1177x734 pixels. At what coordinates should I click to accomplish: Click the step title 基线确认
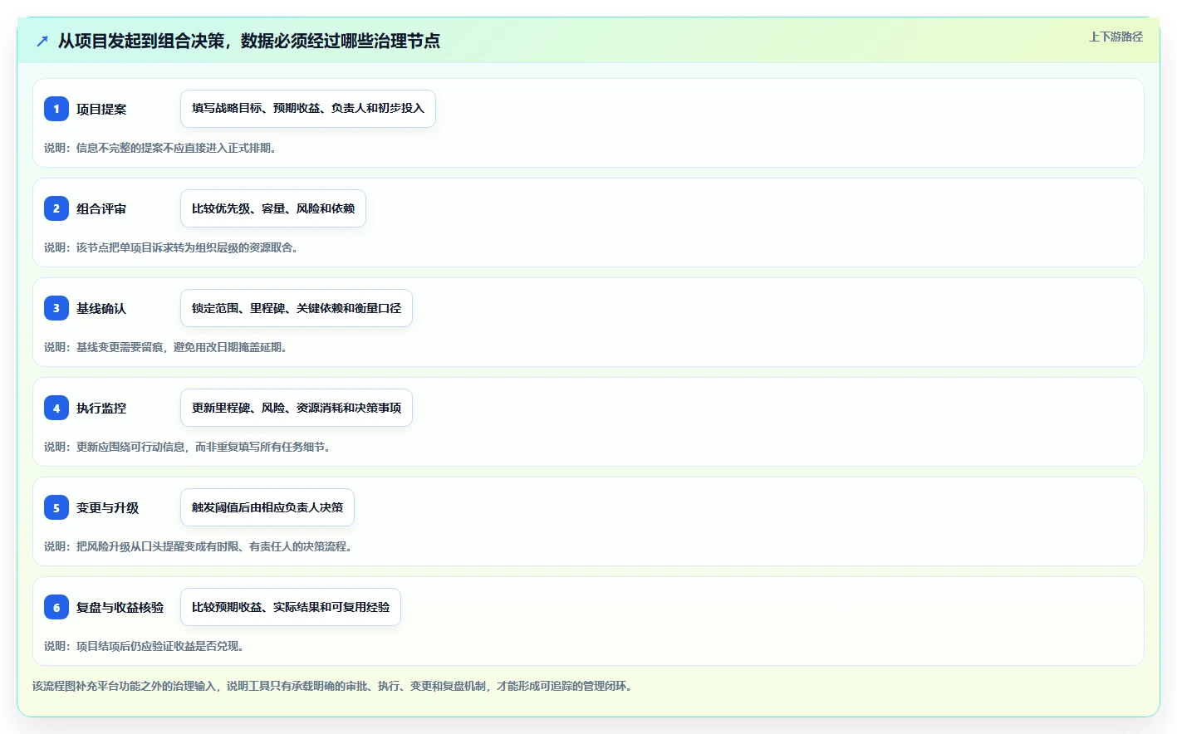101,308
